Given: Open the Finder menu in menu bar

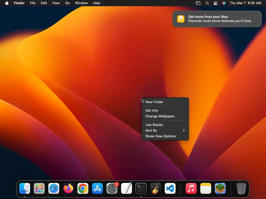Looking at the screenshot, I should point(19,3).
